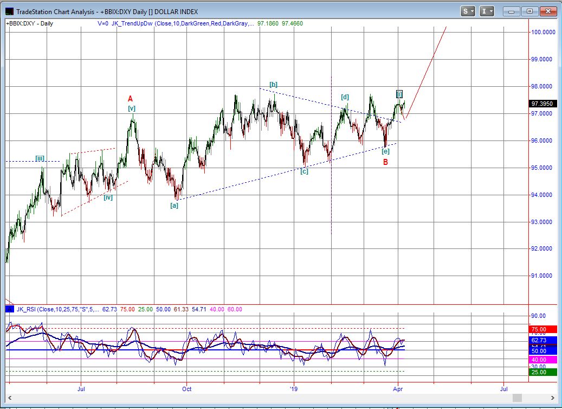Click the scroll-right arrow on the chart scrollbar

coord(552,398)
